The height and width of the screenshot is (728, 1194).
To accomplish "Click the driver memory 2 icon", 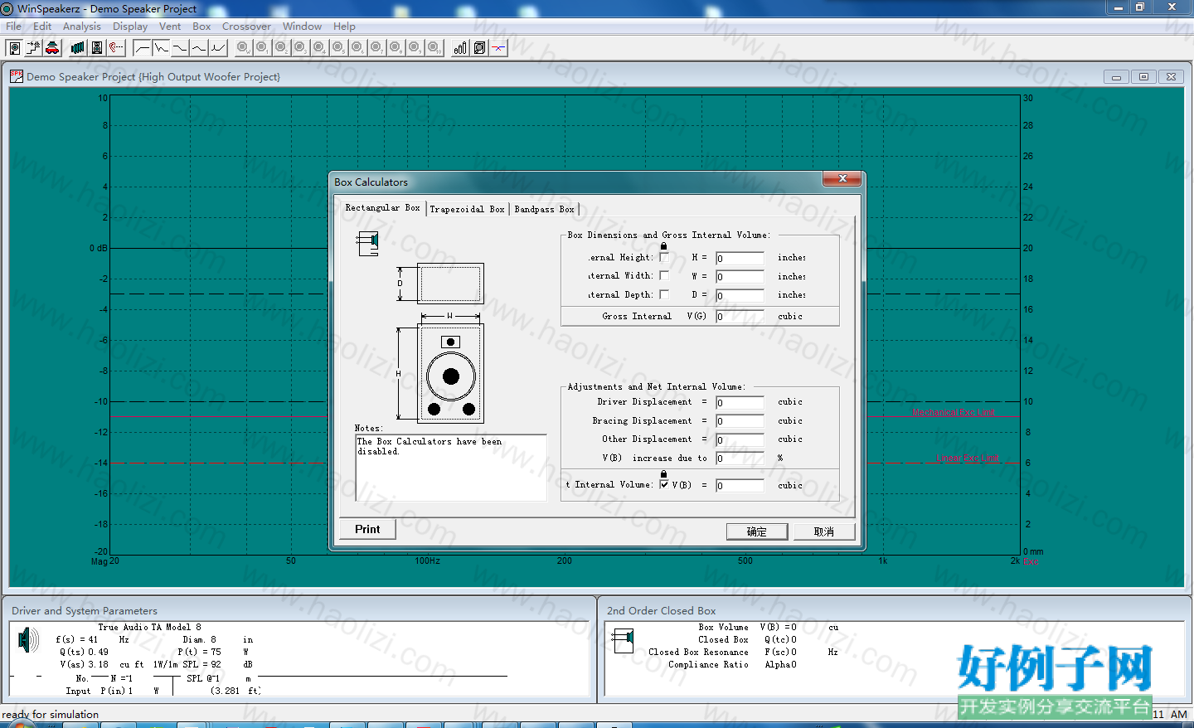I will click(x=281, y=47).
